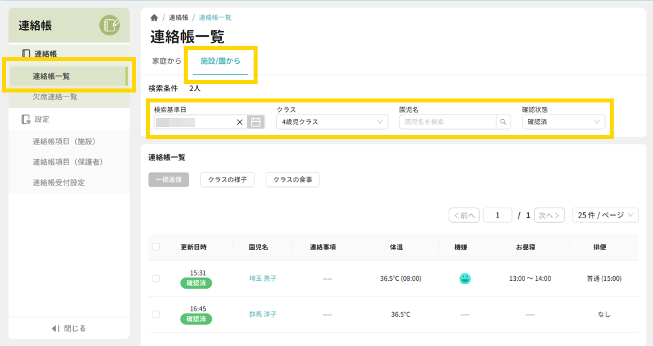Open the calendar date picker icon
653x346 pixels.
click(256, 122)
